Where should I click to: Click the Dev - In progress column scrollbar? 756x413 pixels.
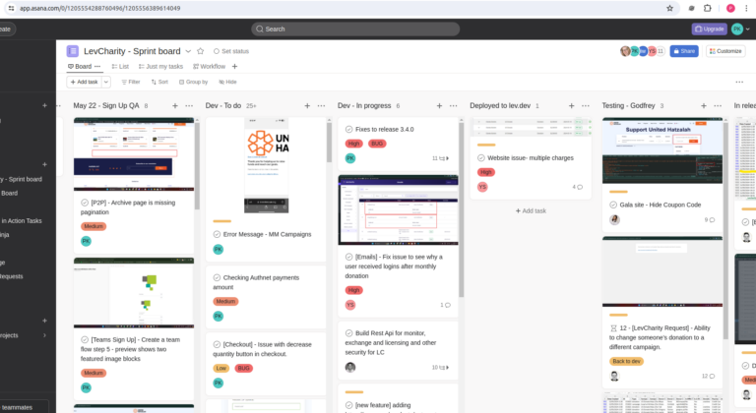(461, 207)
